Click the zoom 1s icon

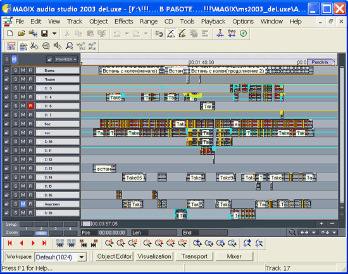click(x=147, y=243)
